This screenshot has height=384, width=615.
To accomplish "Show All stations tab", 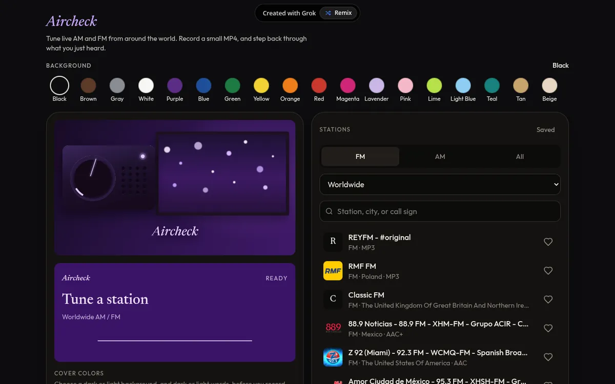I will 520,157.
